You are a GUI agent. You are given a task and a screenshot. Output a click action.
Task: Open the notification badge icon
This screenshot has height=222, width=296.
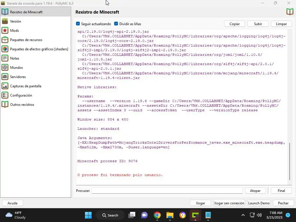tap(288, 215)
